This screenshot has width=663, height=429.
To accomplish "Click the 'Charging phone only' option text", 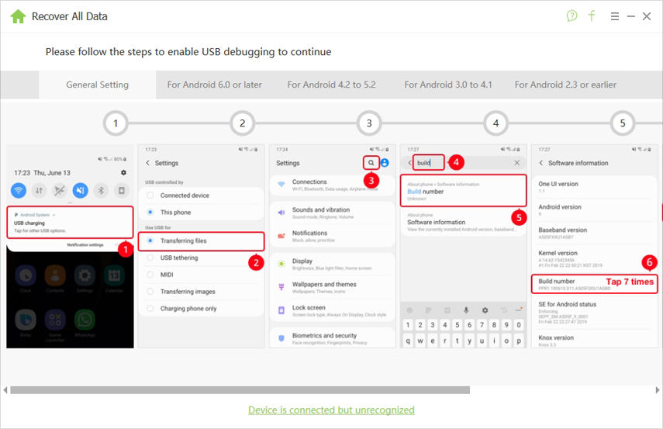I will point(188,309).
